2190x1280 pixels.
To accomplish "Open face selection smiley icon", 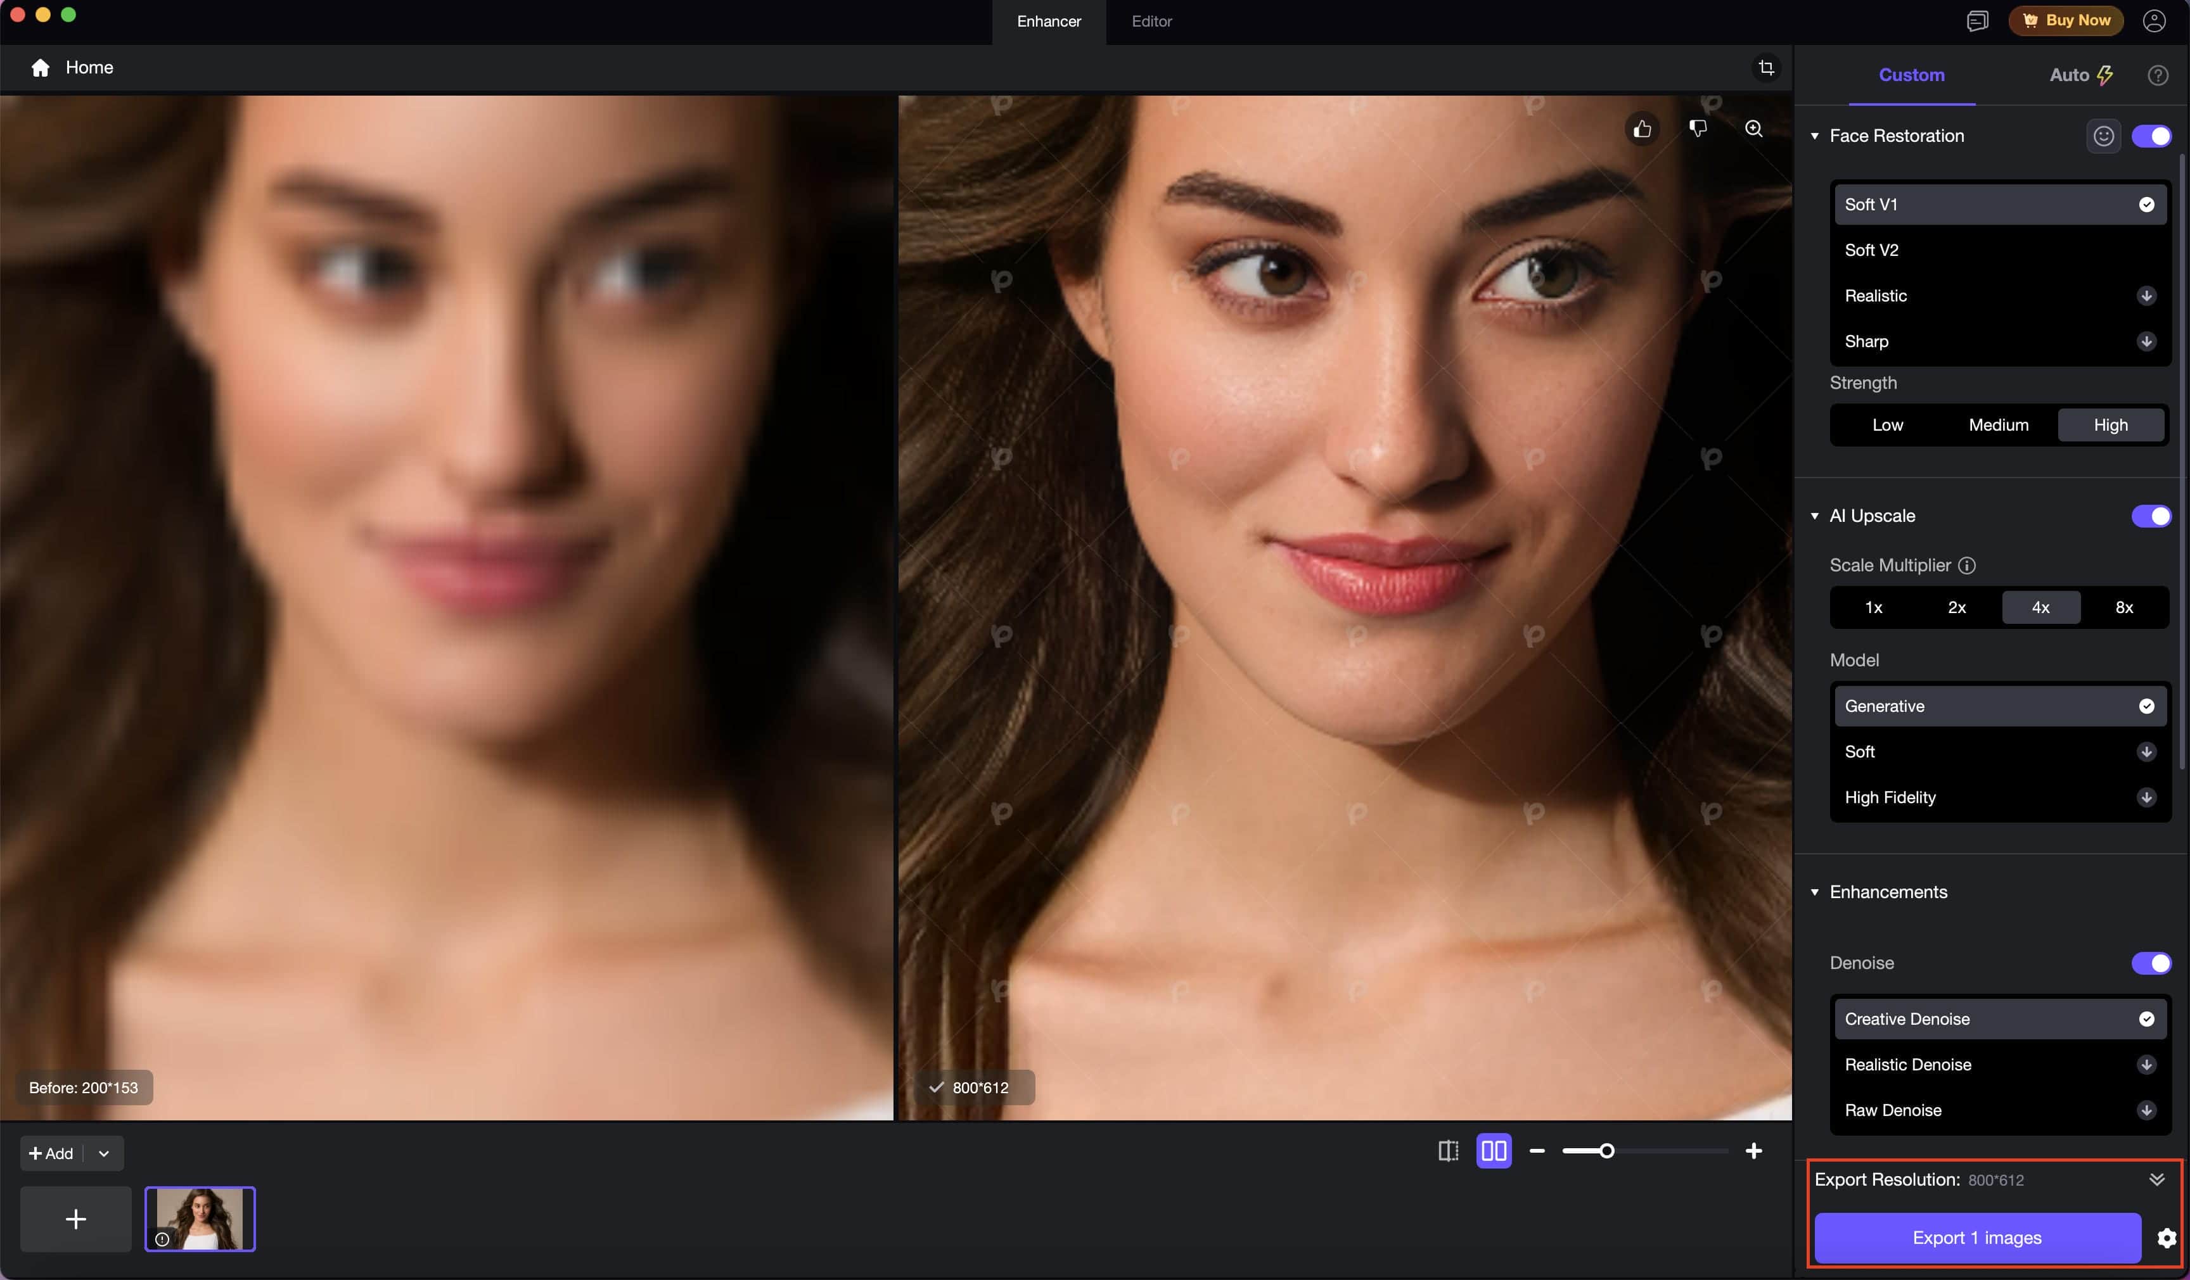I will (2103, 136).
